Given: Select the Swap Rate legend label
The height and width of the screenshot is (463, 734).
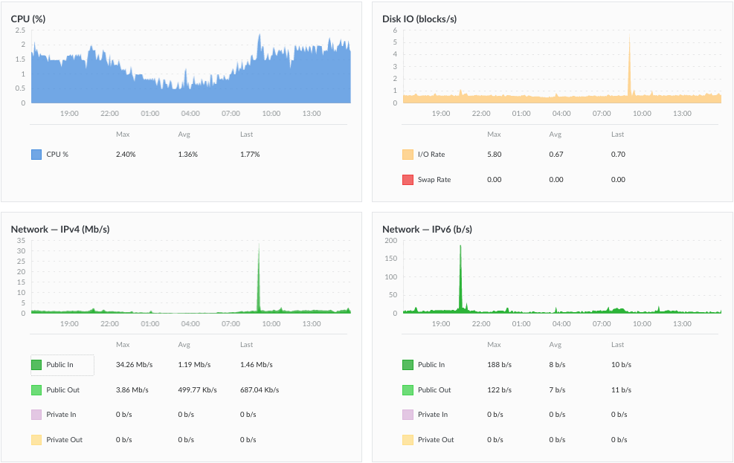Looking at the screenshot, I should coord(434,180).
